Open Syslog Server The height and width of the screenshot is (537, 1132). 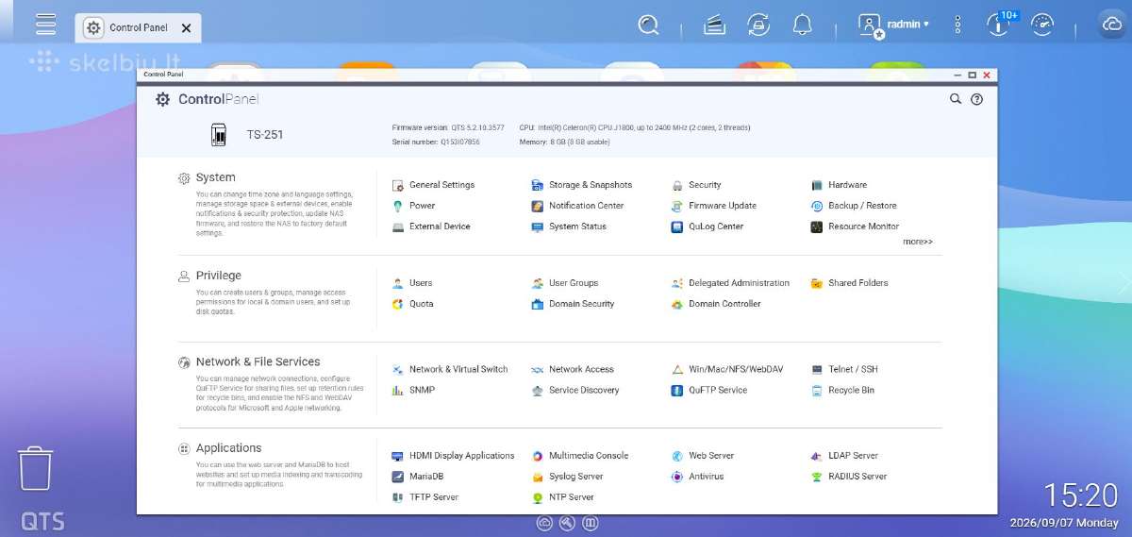tap(567, 477)
